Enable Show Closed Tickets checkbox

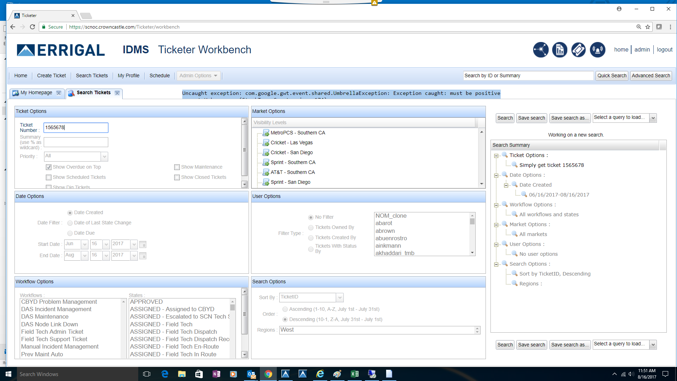177,177
